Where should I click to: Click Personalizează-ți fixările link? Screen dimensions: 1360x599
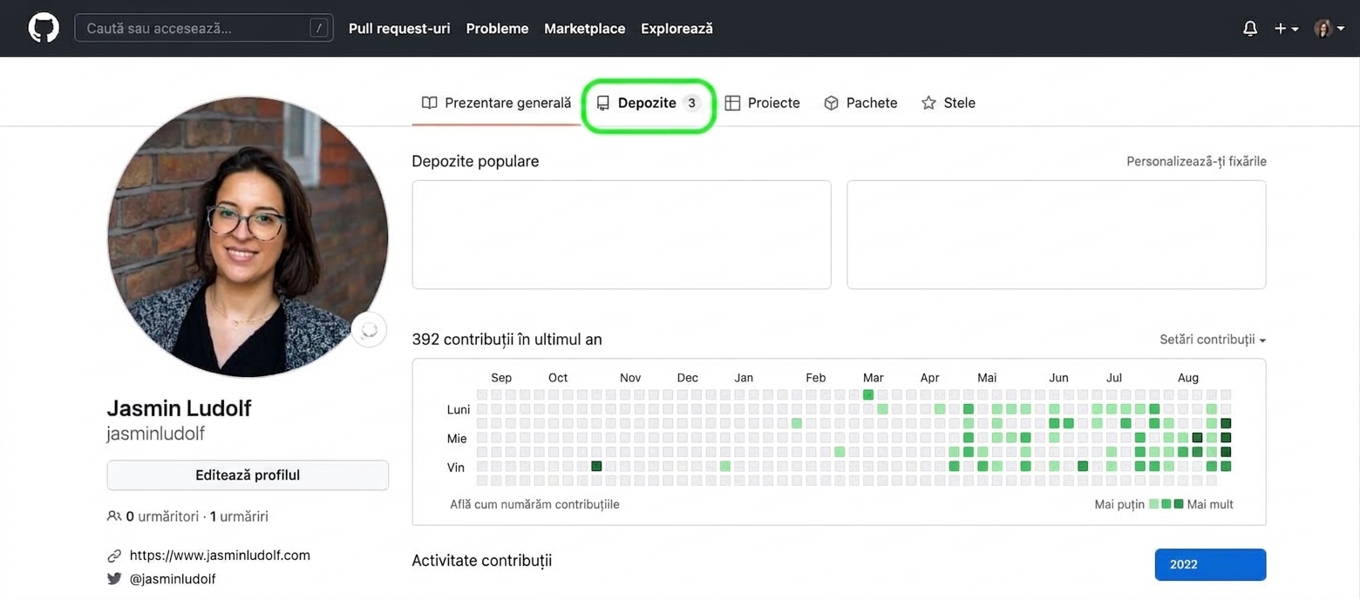1196,161
